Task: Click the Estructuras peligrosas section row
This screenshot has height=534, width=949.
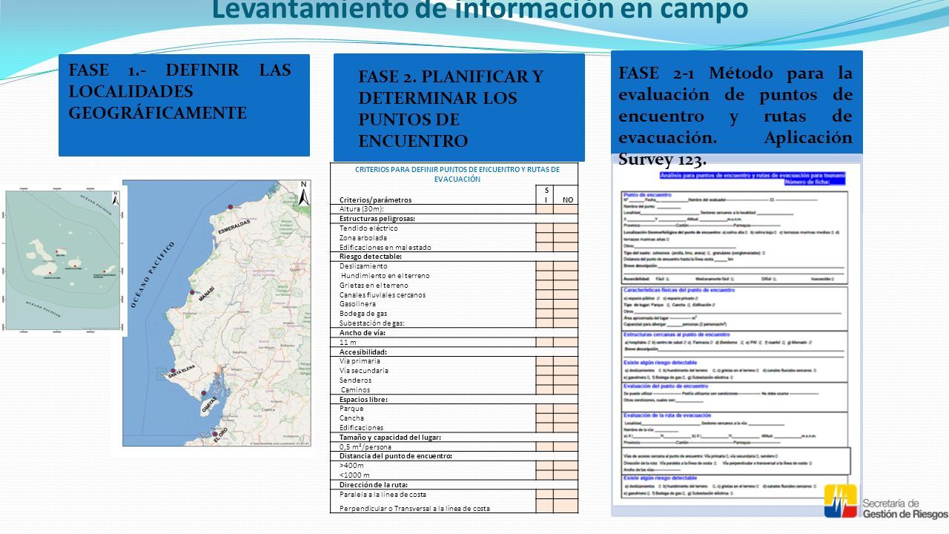Action: [454, 219]
